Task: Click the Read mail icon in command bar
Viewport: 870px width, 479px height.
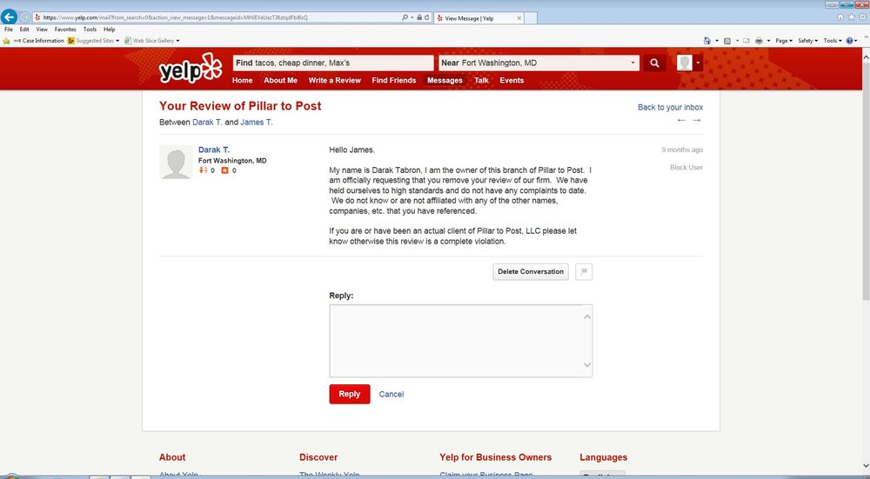Action: click(746, 41)
